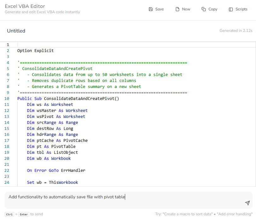Select the "Option Explicit" line
The height and width of the screenshot is (221, 256).
[36, 50]
